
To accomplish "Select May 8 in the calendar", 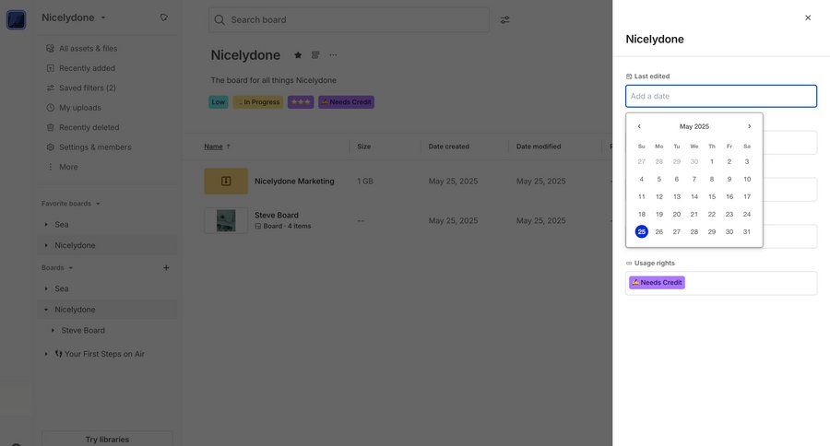I will click(x=712, y=180).
